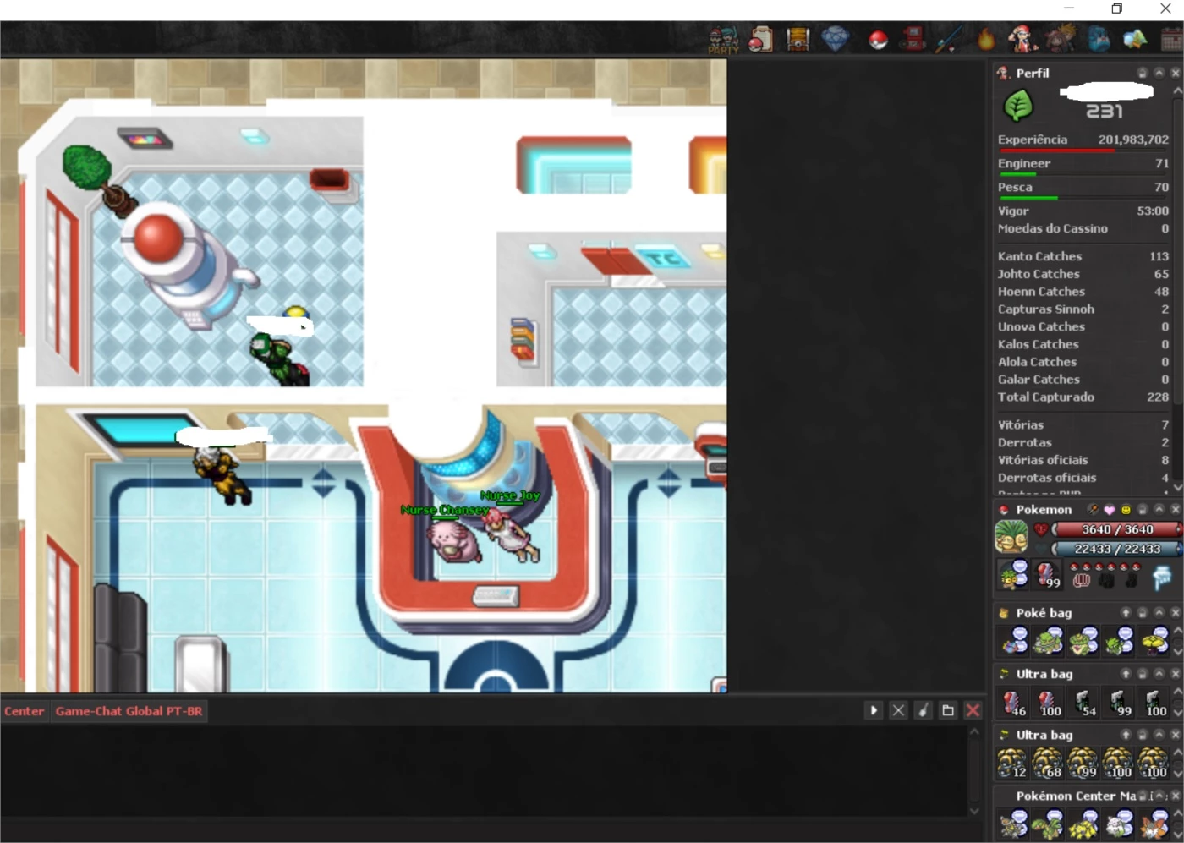Click the orange flame toolbar icon
The height and width of the screenshot is (843, 1184).
click(x=986, y=39)
